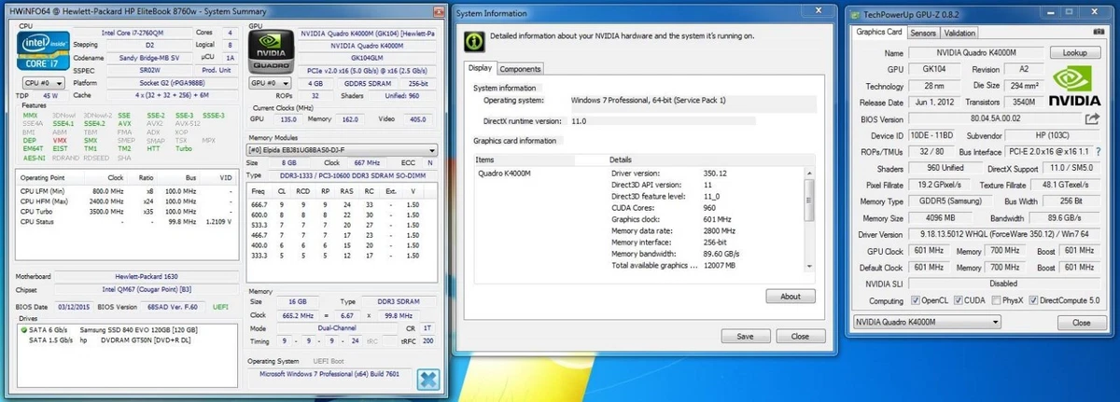This screenshot has width=1120, height=402.
Task: Open the Validation tab in GPU-Z
Action: pos(960,33)
